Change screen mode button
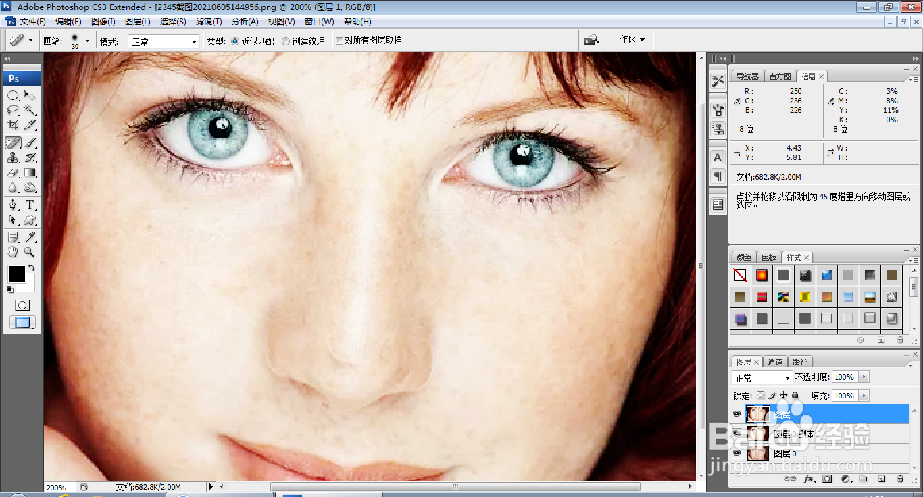Viewport: 923px width, 497px height. (22, 322)
